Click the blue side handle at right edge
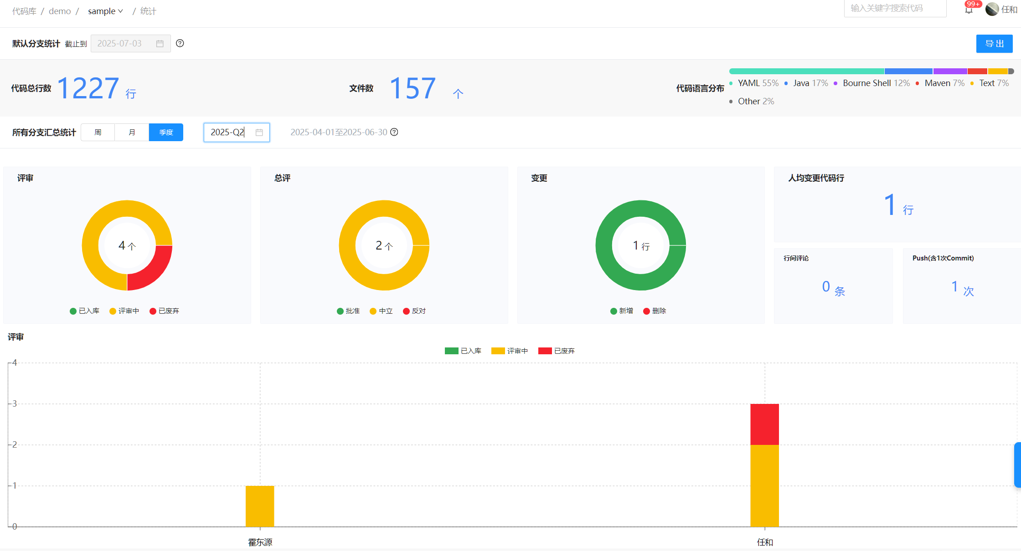Screen dimensions: 1021x551 [x=1017, y=464]
